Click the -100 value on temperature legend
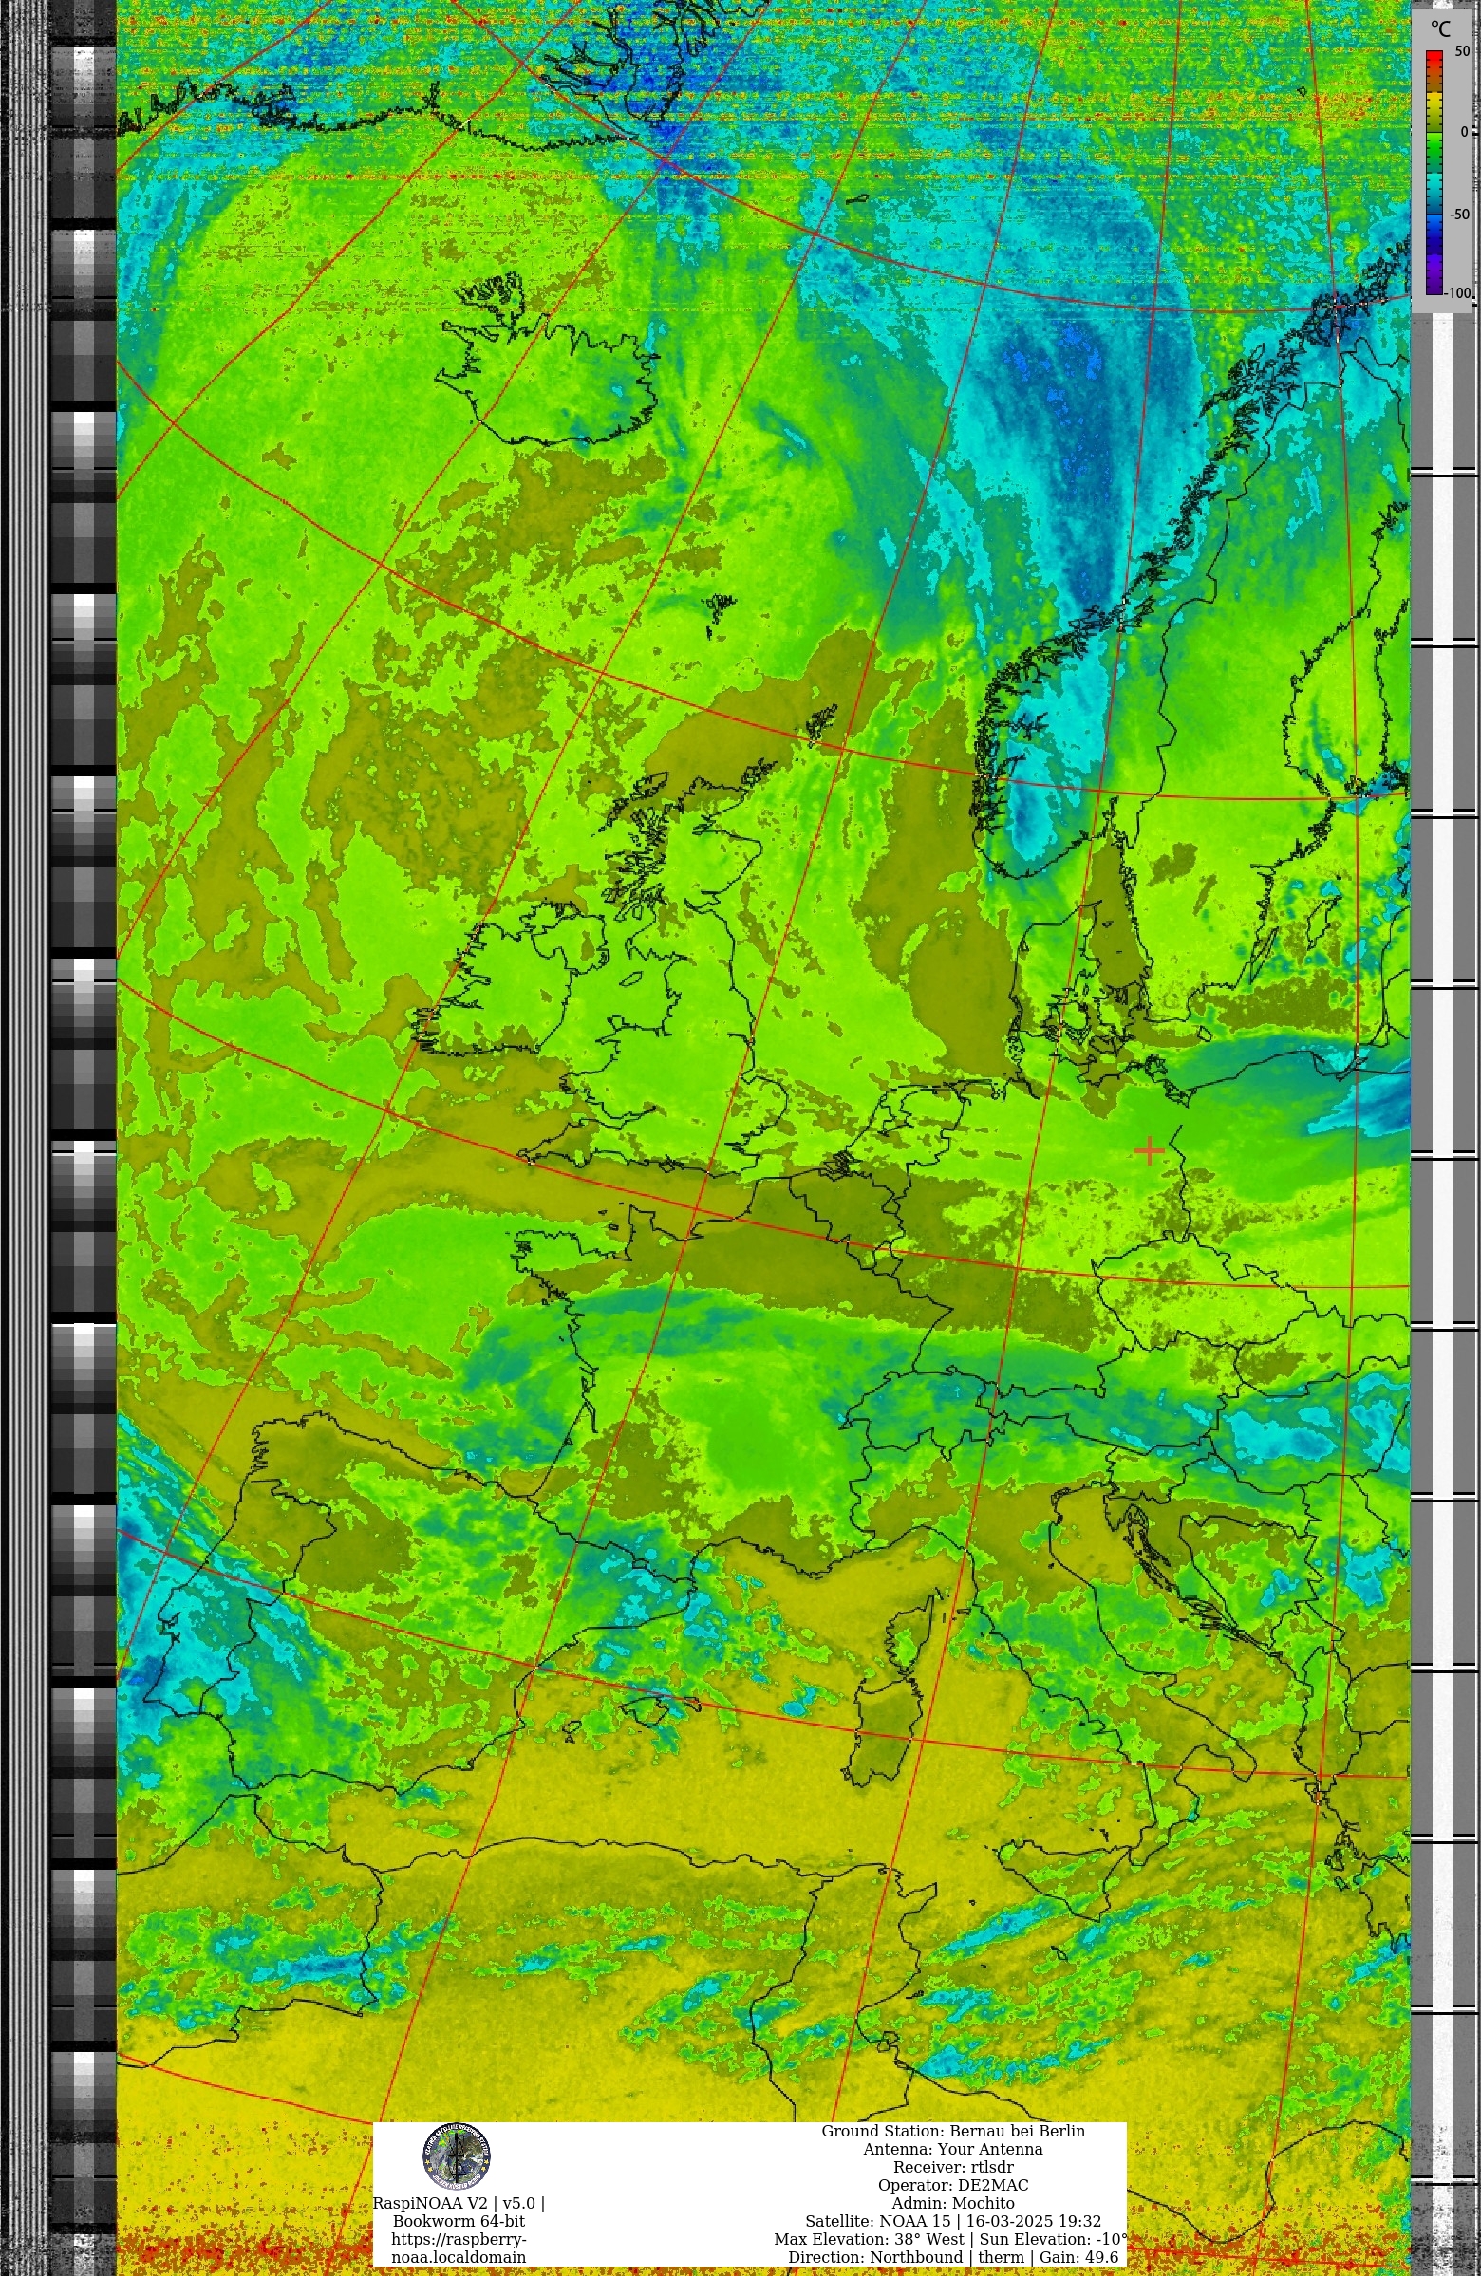1481x2276 pixels. (1457, 292)
